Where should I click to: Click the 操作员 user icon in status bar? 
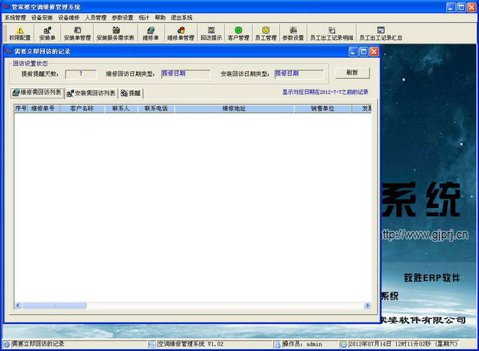pos(277,344)
